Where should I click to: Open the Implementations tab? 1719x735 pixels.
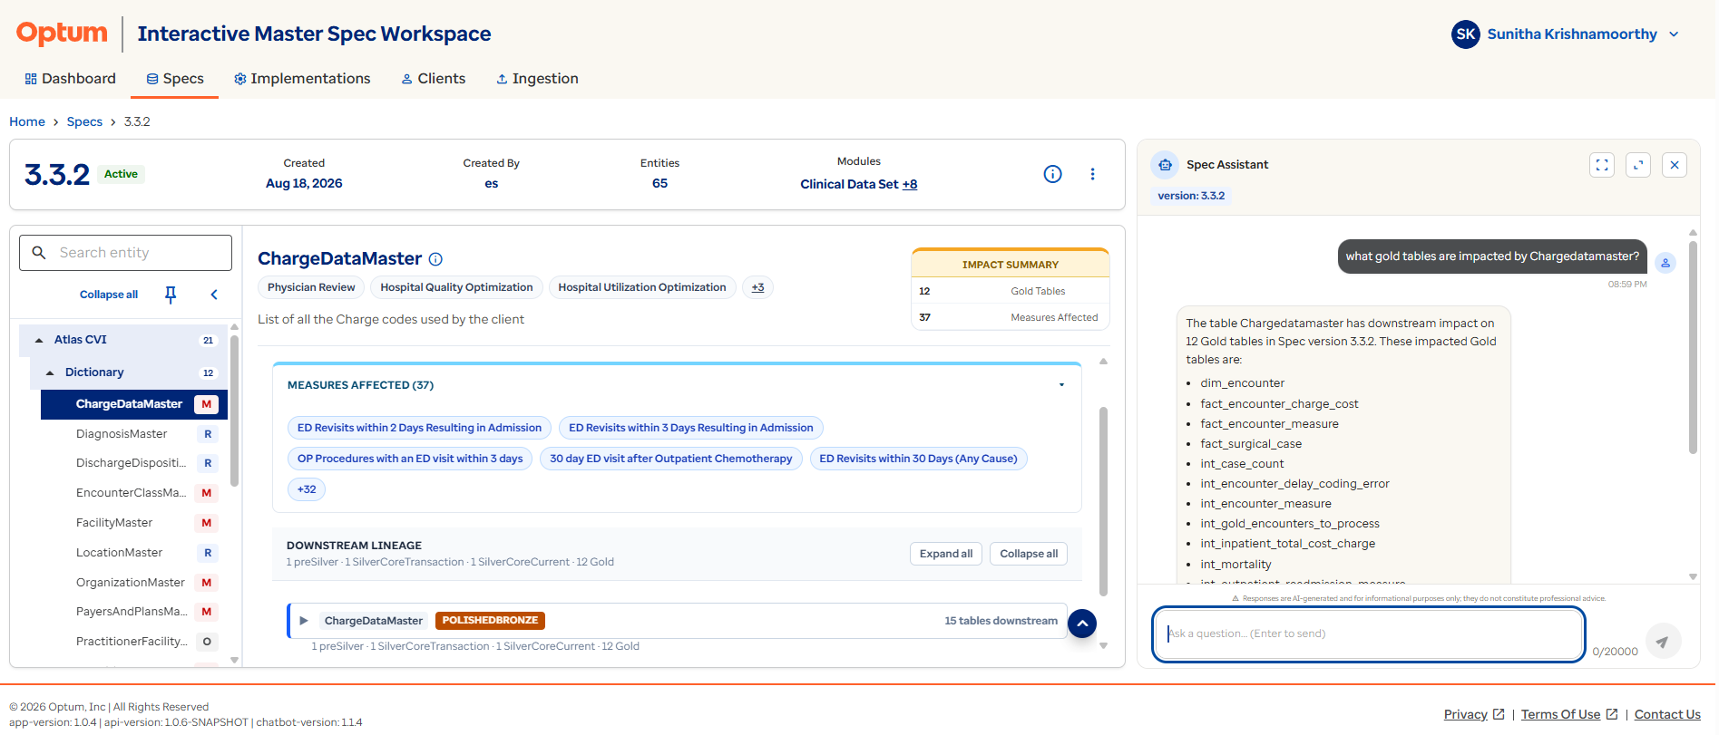[302, 79]
